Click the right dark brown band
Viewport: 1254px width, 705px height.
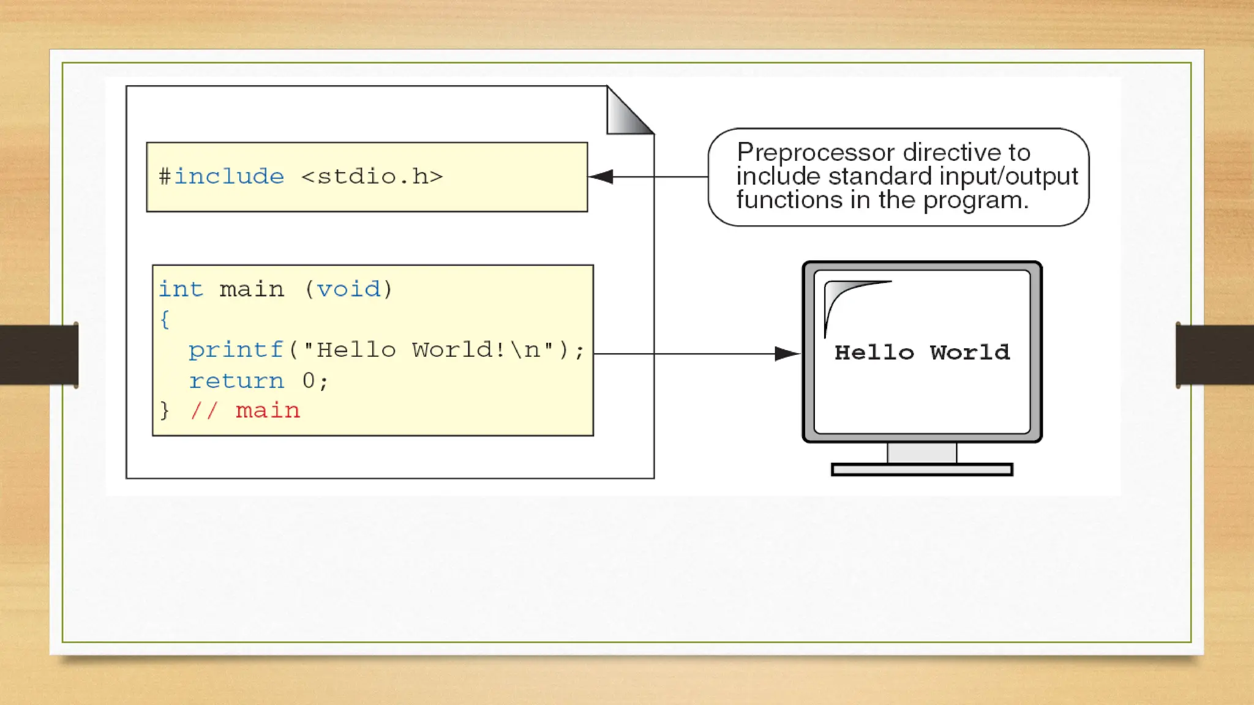click(1215, 355)
